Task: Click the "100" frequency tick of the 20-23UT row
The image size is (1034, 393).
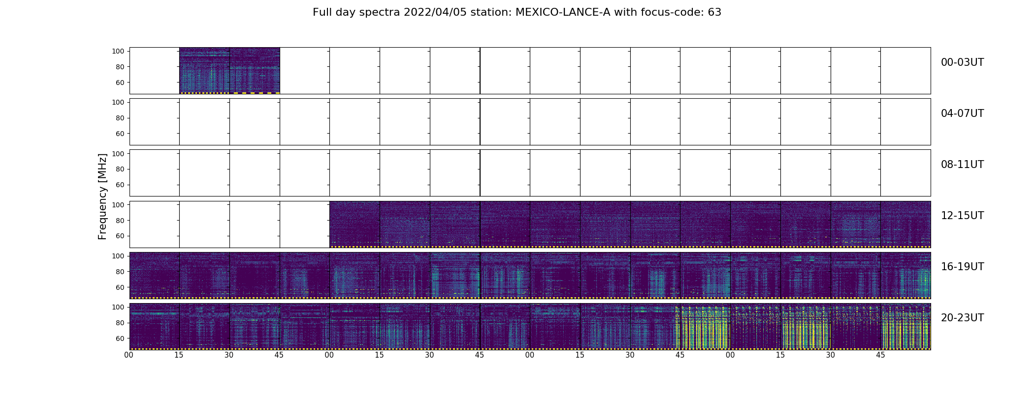Action: tap(117, 307)
